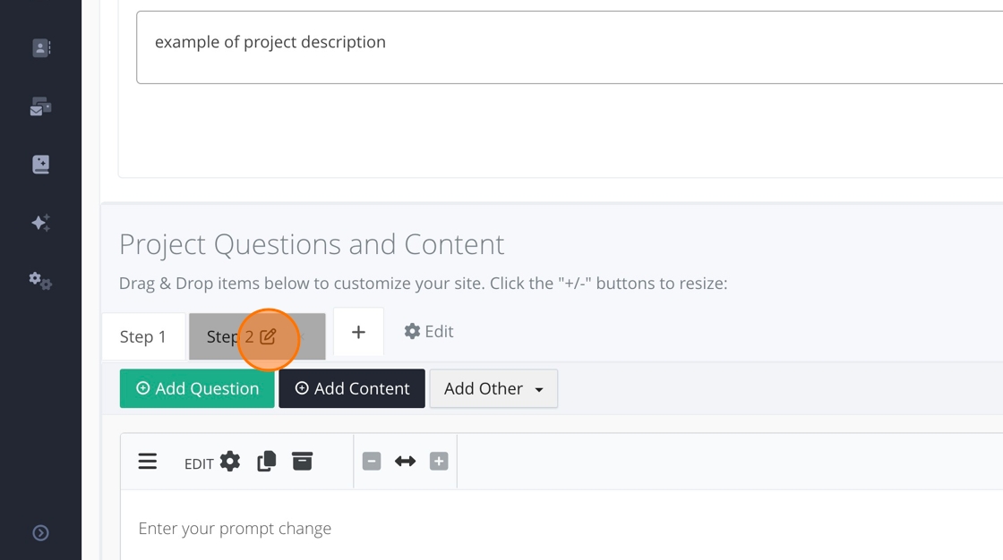Archive the question using the box icon
1003x560 pixels.
[x=303, y=462]
